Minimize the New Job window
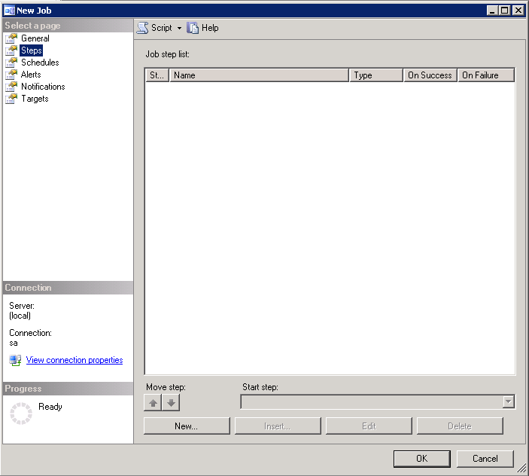529x476 pixels. [492, 11]
